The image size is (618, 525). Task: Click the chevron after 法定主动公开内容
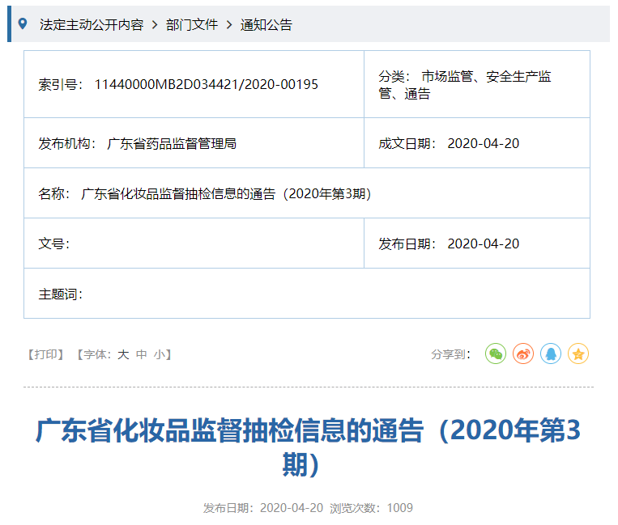pyautogui.click(x=155, y=25)
